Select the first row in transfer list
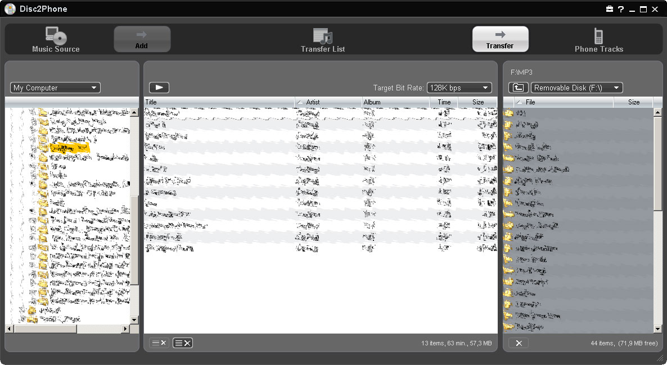The height and width of the screenshot is (365, 667). click(x=321, y=113)
